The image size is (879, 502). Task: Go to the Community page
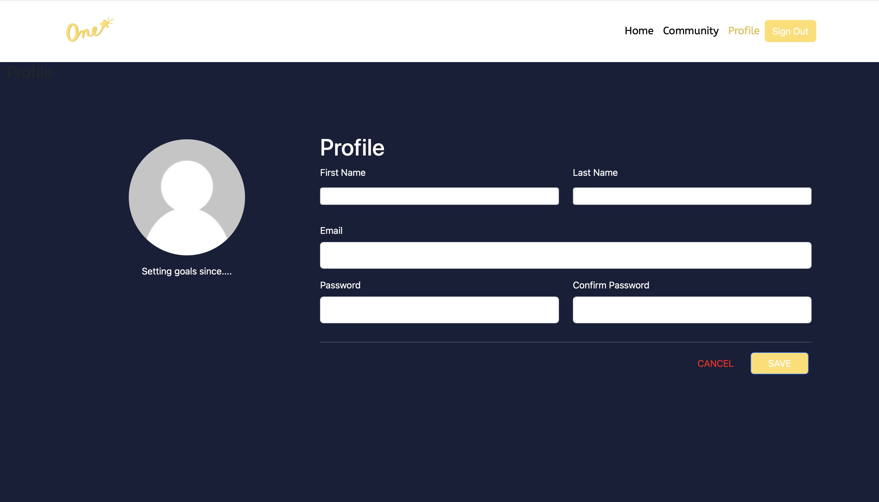690,31
